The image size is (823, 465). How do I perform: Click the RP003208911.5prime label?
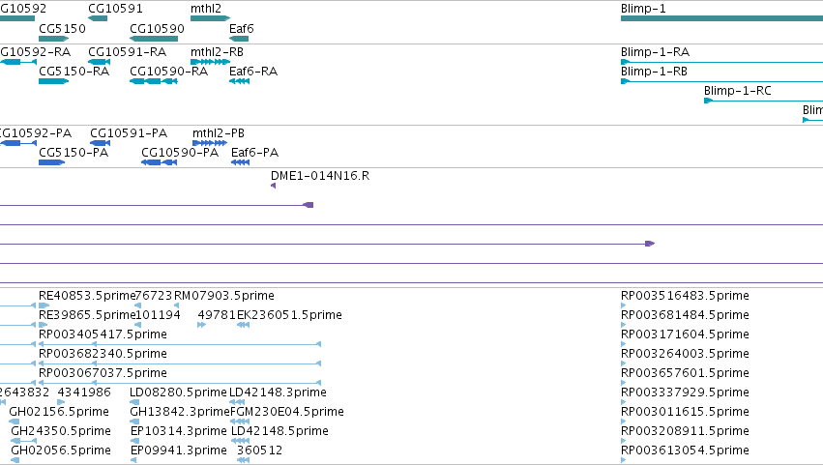(x=685, y=431)
